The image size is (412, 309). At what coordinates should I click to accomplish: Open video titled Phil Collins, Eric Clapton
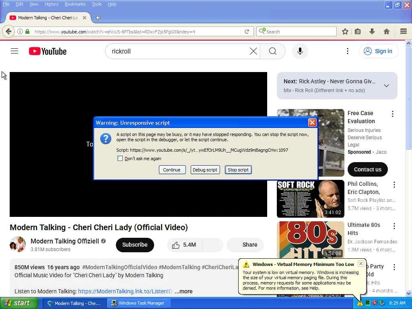(x=364, y=188)
